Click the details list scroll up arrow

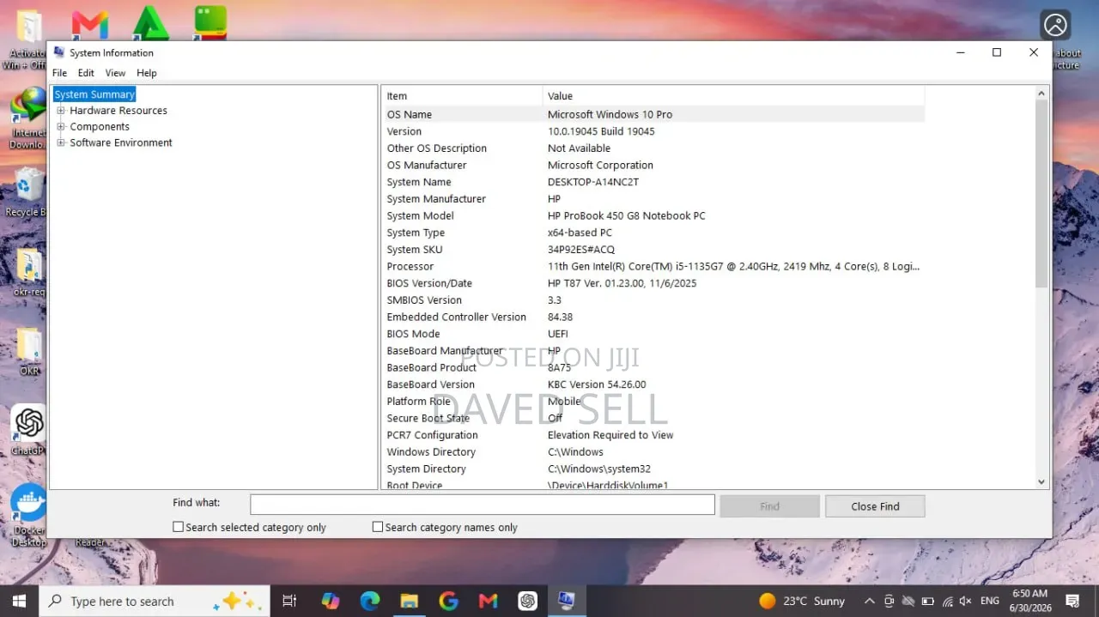[1041, 93]
